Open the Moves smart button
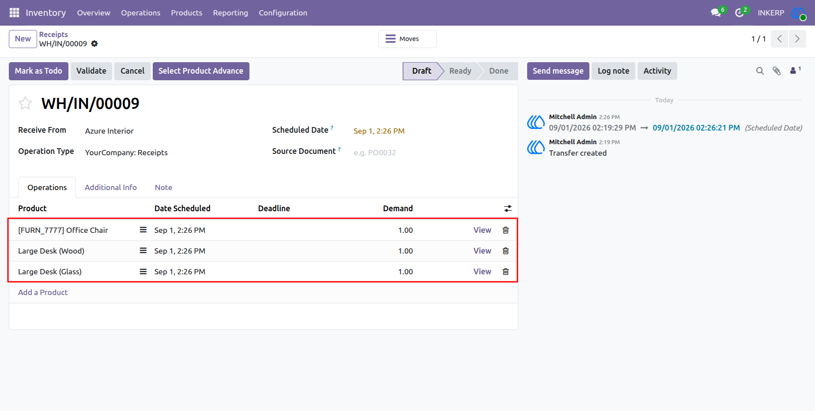Viewport: 815px width, 411px height. tap(407, 39)
